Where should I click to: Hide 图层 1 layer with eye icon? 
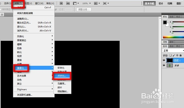(x=164, y=61)
